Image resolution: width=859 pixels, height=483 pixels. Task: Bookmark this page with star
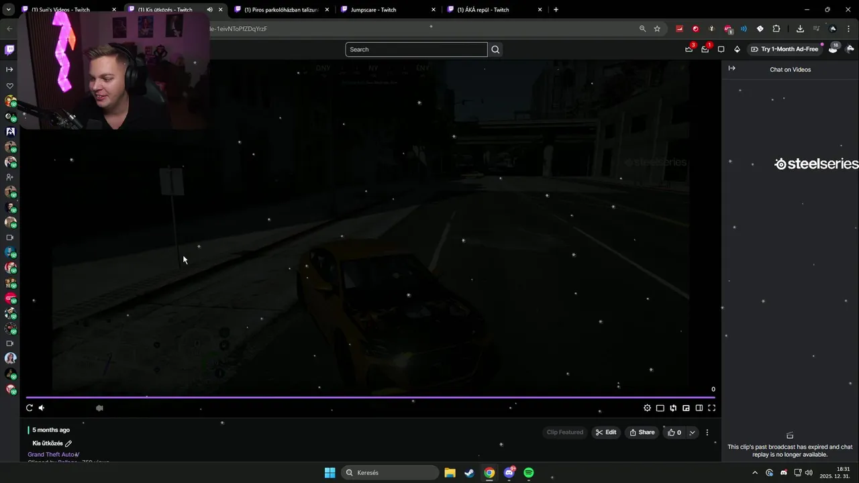pos(657,29)
